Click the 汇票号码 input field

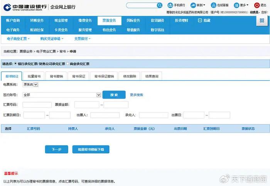(37, 105)
